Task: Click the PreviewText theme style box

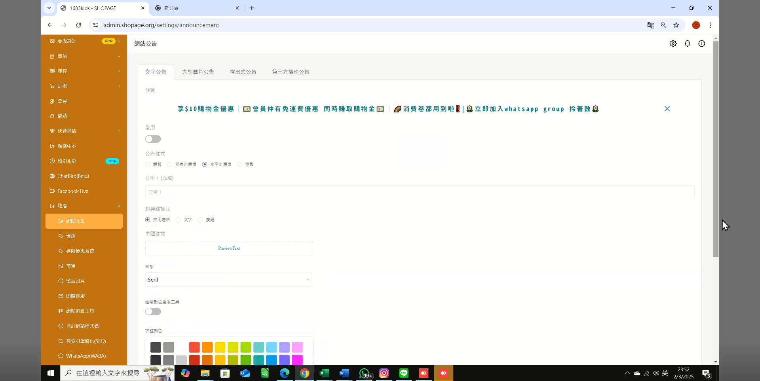Action: (229, 248)
